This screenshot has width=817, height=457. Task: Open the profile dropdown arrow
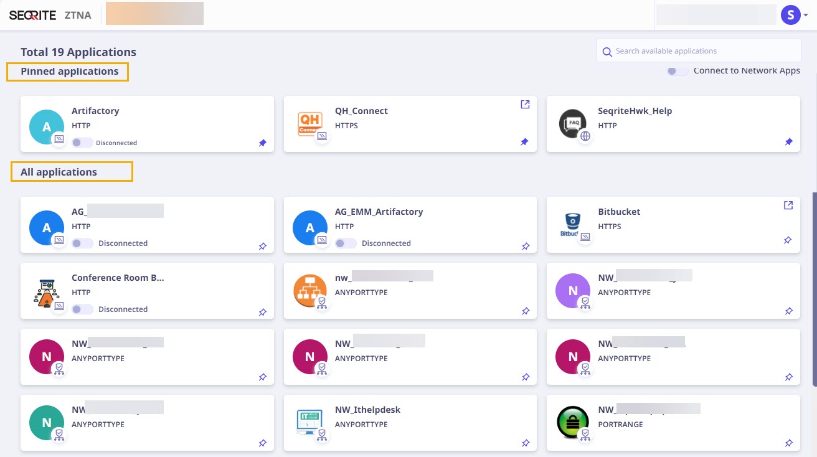click(x=805, y=14)
